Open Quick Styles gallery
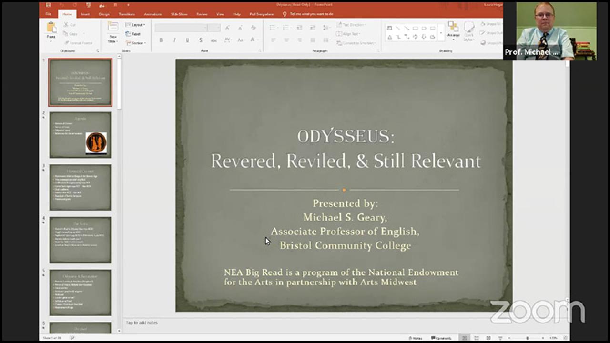This screenshot has width=610, height=343. [x=469, y=31]
